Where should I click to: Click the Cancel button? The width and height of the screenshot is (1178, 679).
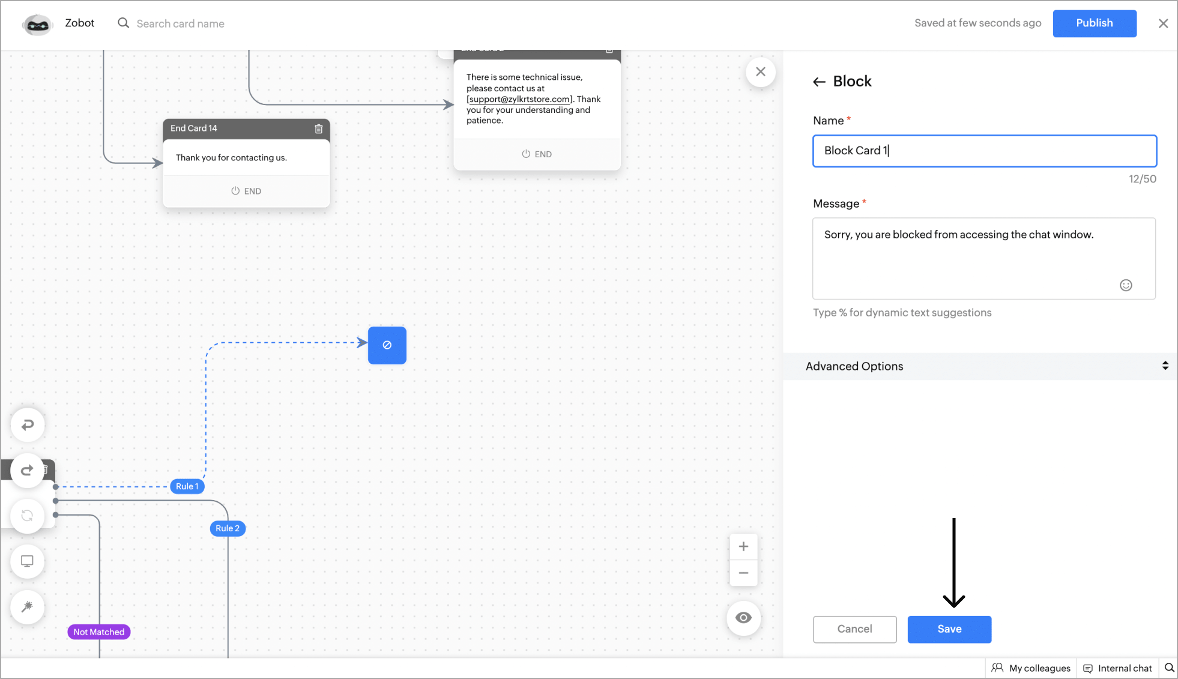coord(854,629)
